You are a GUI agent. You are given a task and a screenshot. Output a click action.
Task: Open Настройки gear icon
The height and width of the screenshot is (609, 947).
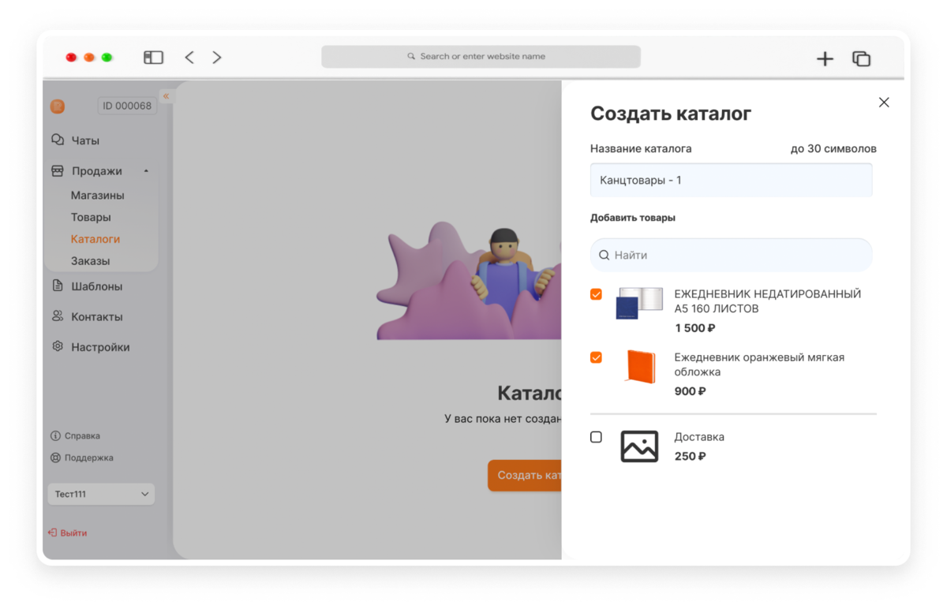point(58,346)
